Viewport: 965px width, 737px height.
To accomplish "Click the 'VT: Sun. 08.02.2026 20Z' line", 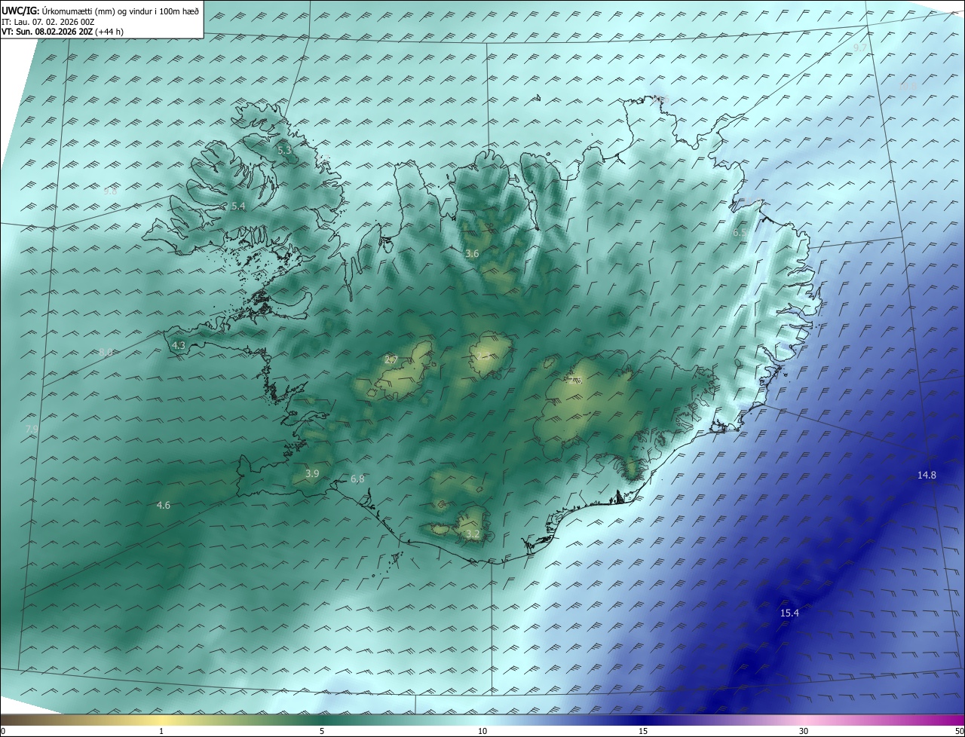I will pyautogui.click(x=47, y=32).
